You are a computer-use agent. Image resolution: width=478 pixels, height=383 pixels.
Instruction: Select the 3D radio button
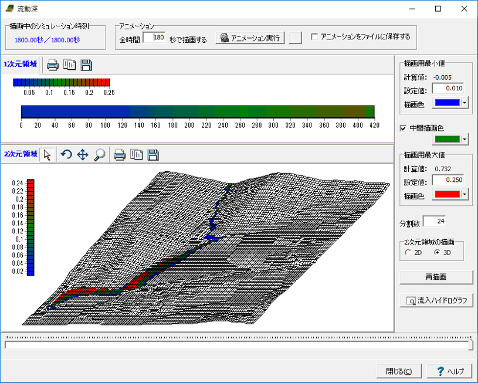436,252
